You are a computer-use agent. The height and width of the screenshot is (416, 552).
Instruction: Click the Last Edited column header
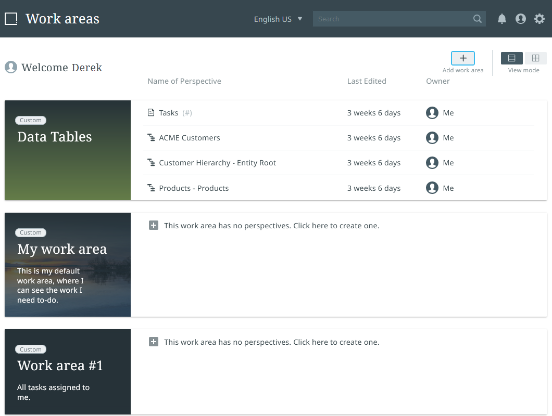point(367,81)
